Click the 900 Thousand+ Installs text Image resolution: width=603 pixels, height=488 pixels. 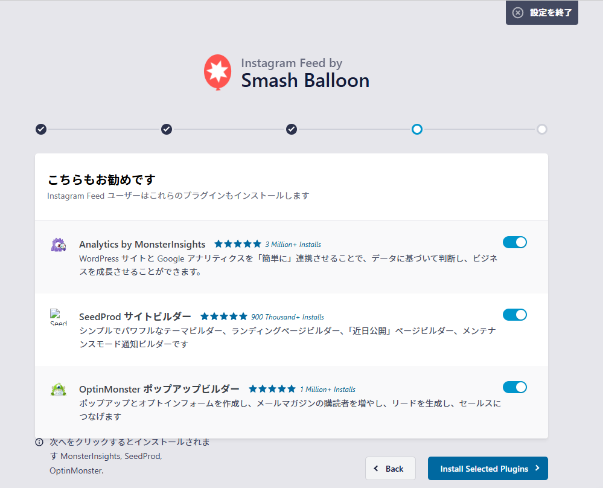[x=288, y=316]
